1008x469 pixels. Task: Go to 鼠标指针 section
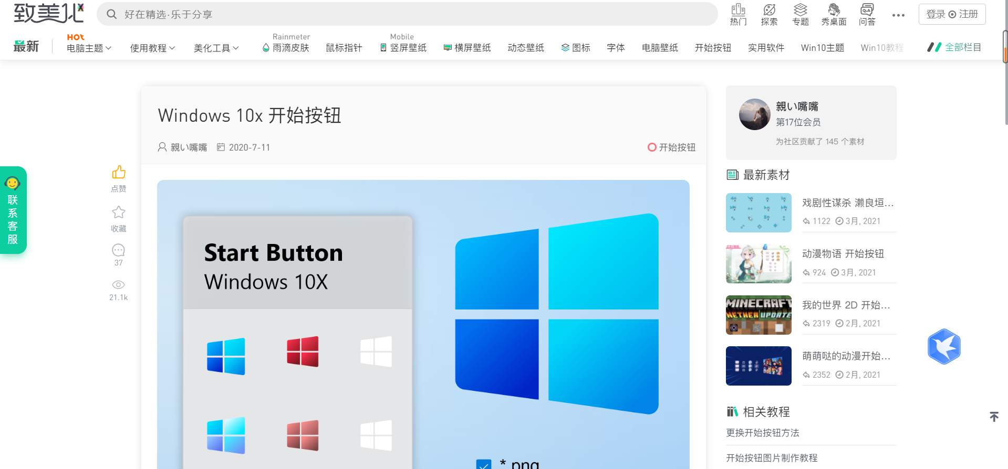click(344, 48)
